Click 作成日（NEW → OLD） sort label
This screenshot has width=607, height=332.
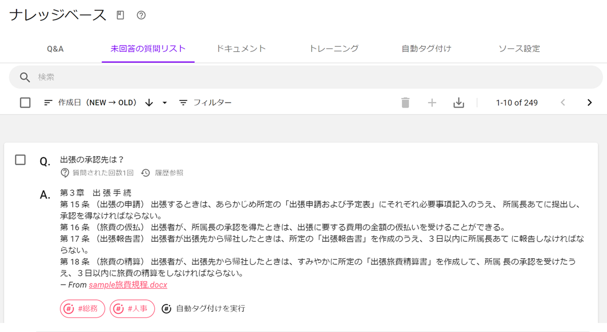(97, 103)
